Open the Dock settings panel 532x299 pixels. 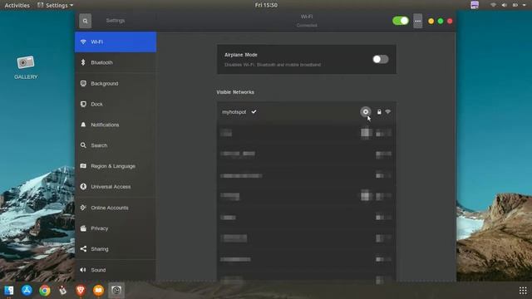116,104
